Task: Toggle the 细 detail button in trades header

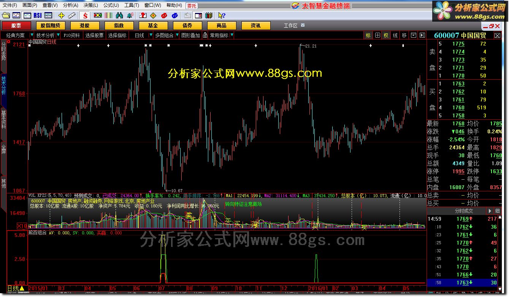Action: (497, 211)
